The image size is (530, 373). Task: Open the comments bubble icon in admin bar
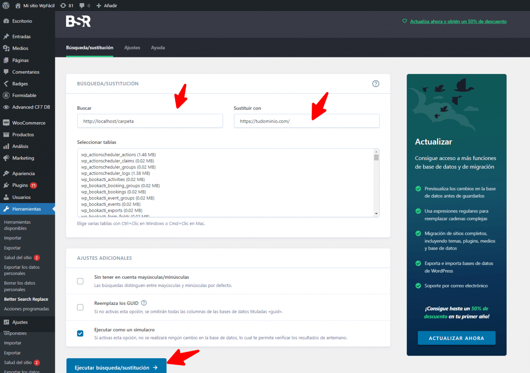(x=82, y=6)
